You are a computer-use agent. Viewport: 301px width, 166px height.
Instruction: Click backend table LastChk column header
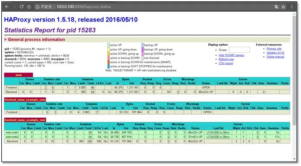pos(218,128)
